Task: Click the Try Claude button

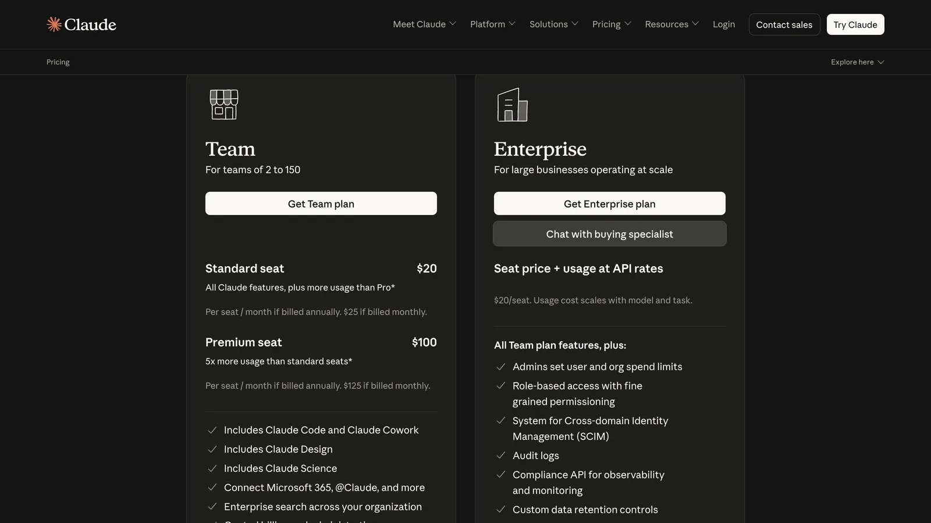Action: pyautogui.click(x=855, y=24)
